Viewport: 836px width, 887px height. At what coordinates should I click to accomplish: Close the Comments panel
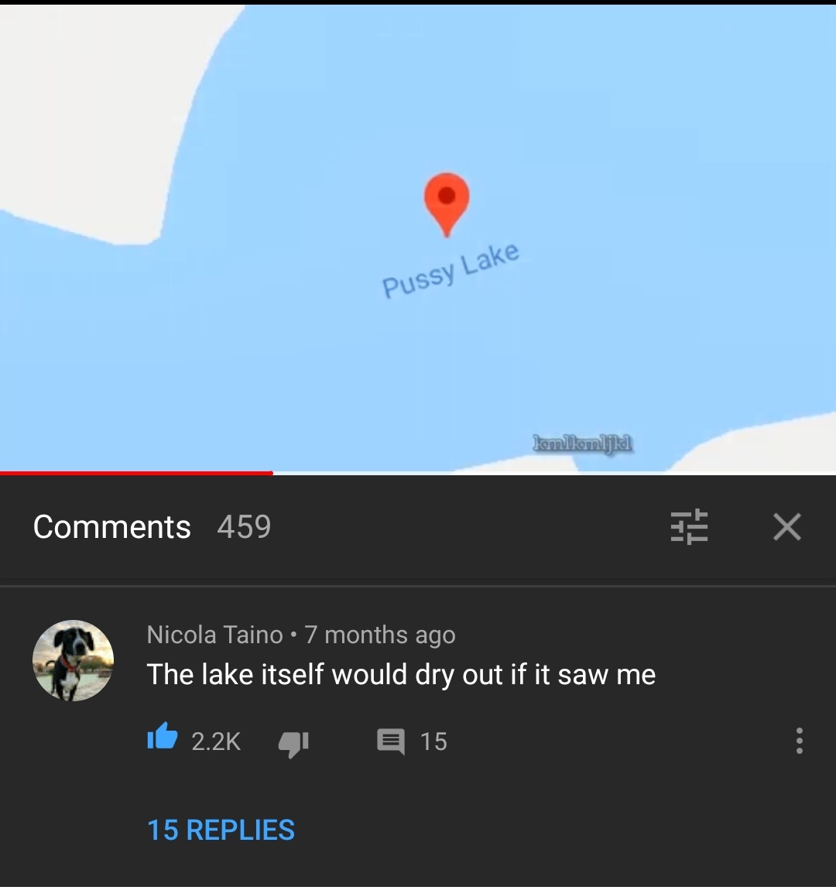click(x=786, y=527)
